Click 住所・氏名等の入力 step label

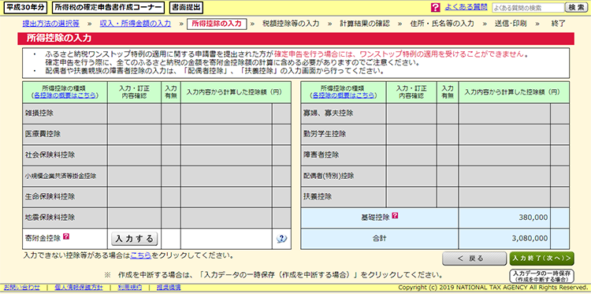(442, 24)
